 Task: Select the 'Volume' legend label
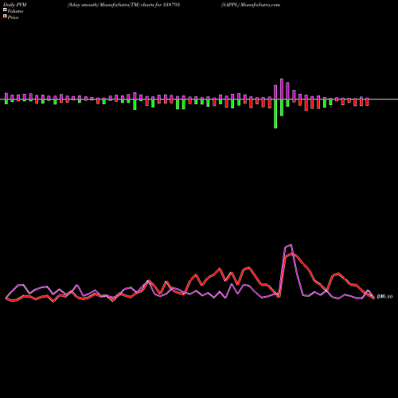tap(15, 11)
